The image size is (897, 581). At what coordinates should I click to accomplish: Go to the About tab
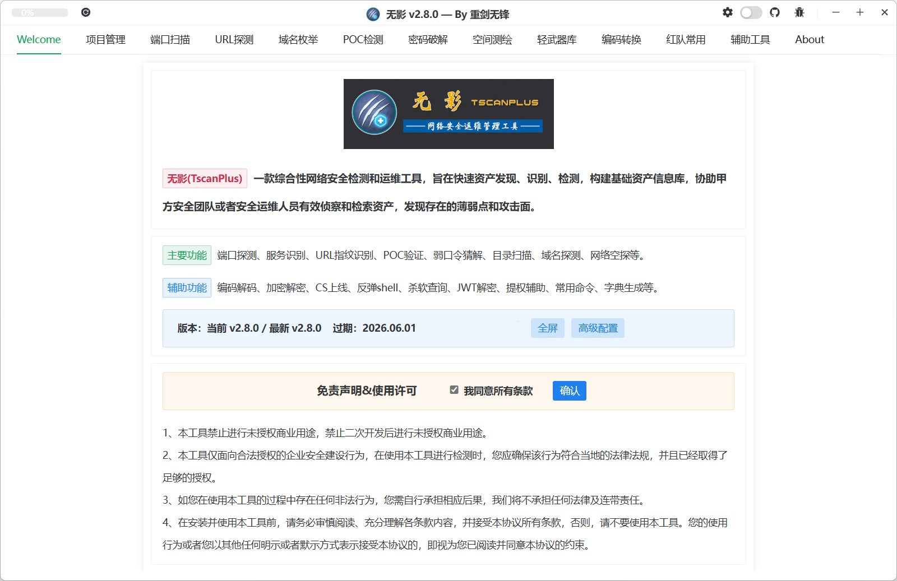pos(810,40)
